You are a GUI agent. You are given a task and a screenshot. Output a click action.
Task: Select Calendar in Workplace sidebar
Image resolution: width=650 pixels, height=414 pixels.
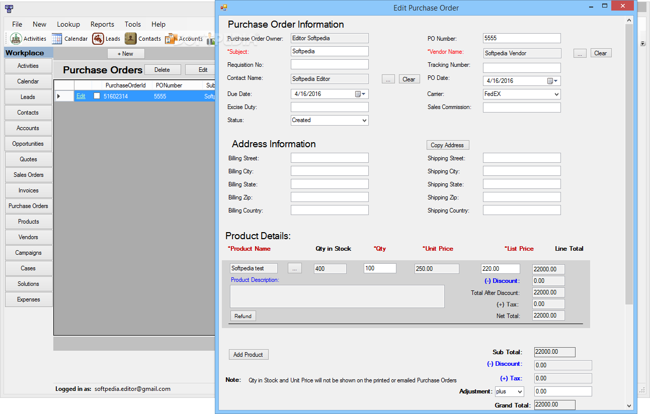click(28, 81)
